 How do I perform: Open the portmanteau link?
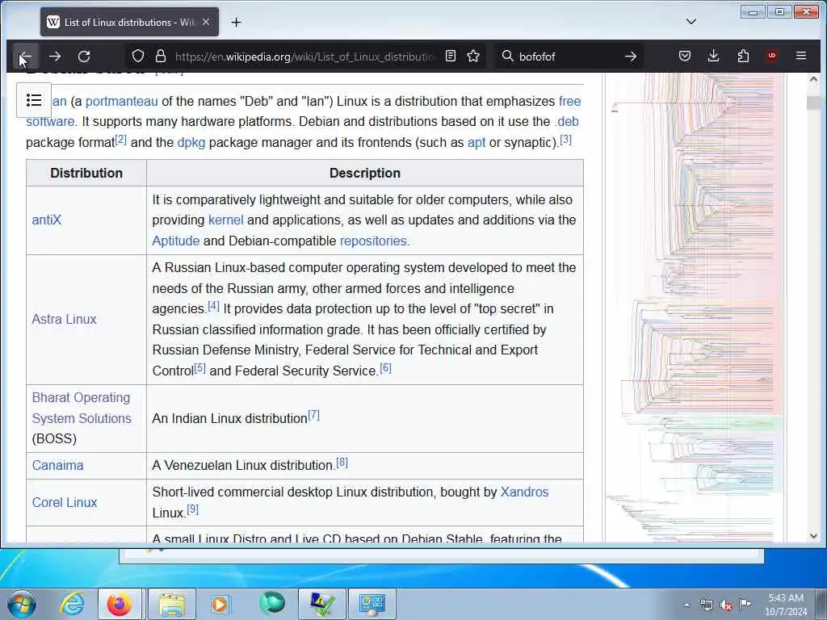121,101
